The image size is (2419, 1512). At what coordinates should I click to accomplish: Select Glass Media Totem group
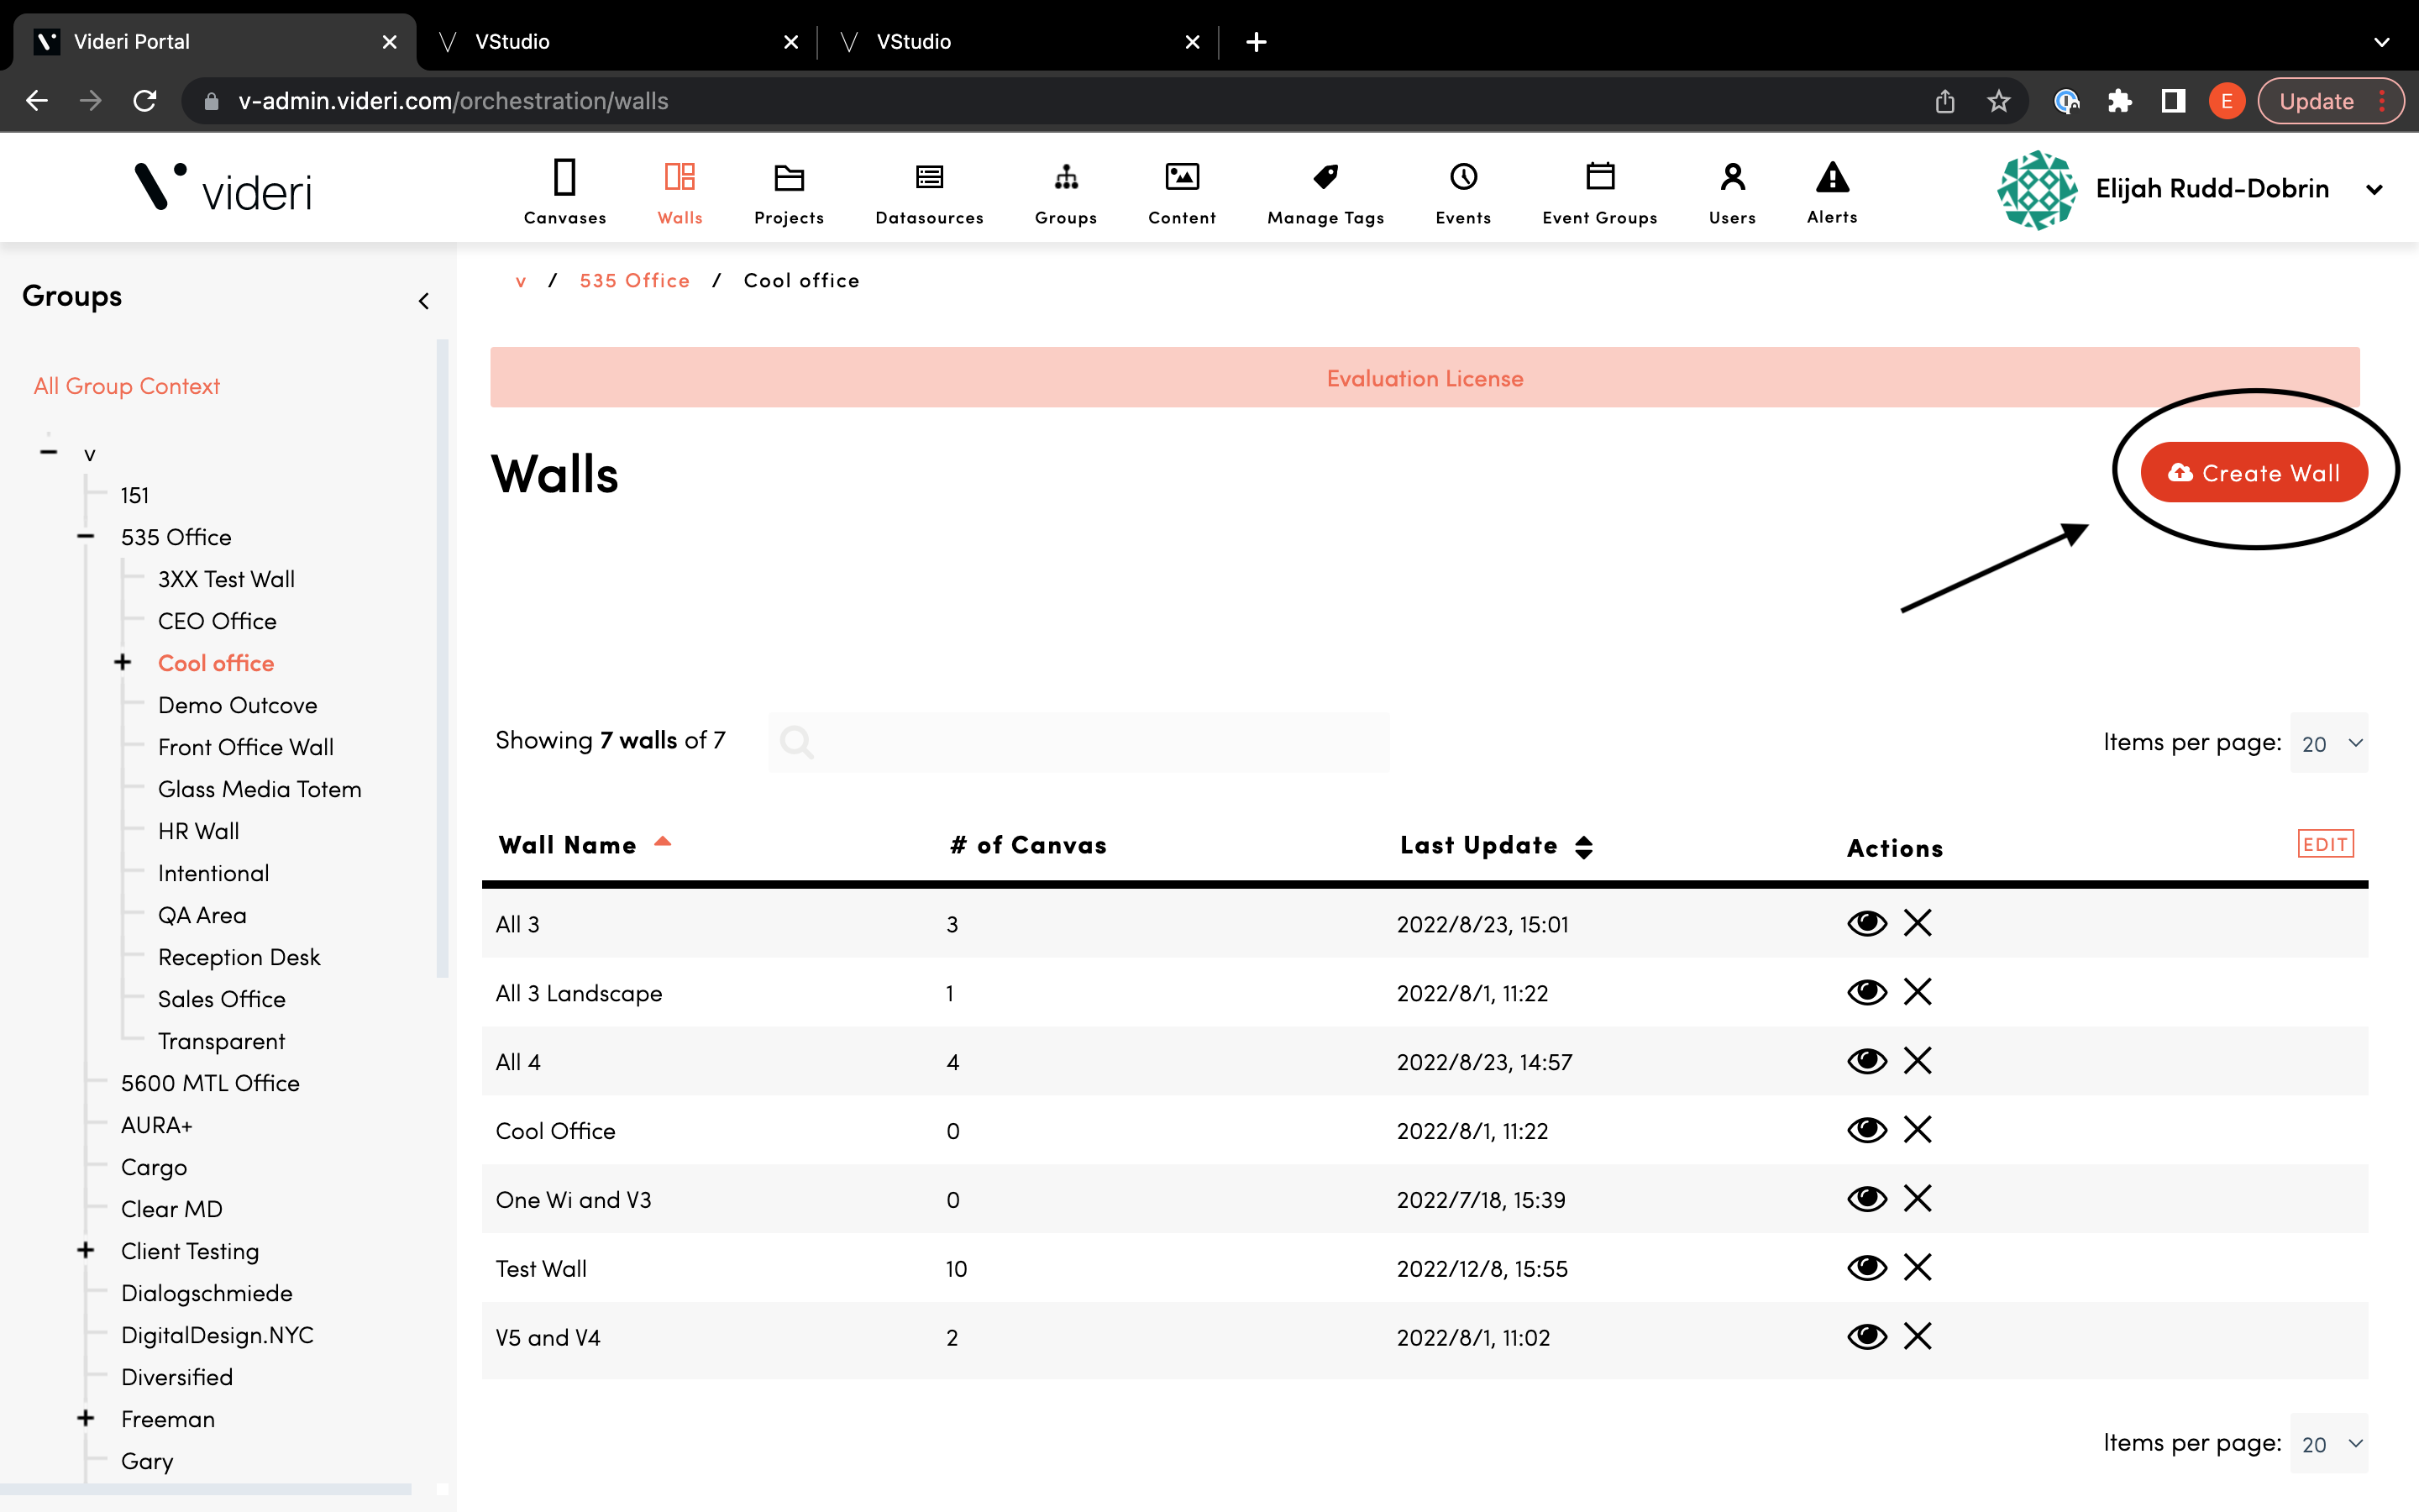(260, 789)
